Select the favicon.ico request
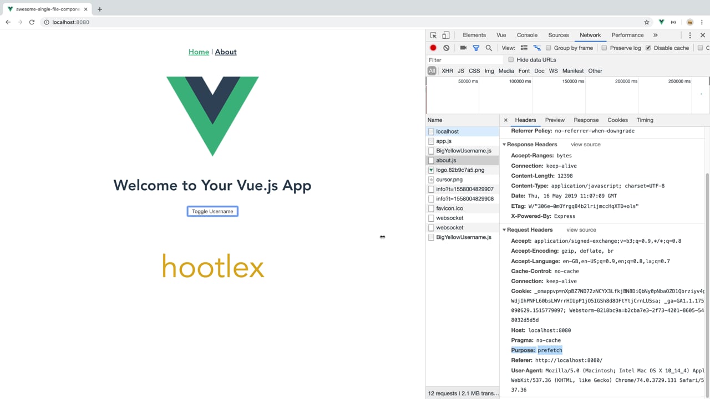Screen dimensions: 710x399 click(x=463, y=208)
